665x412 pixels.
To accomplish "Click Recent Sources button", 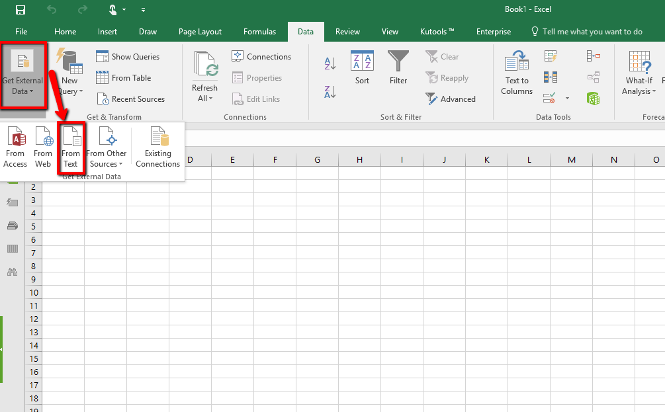I will pos(130,99).
